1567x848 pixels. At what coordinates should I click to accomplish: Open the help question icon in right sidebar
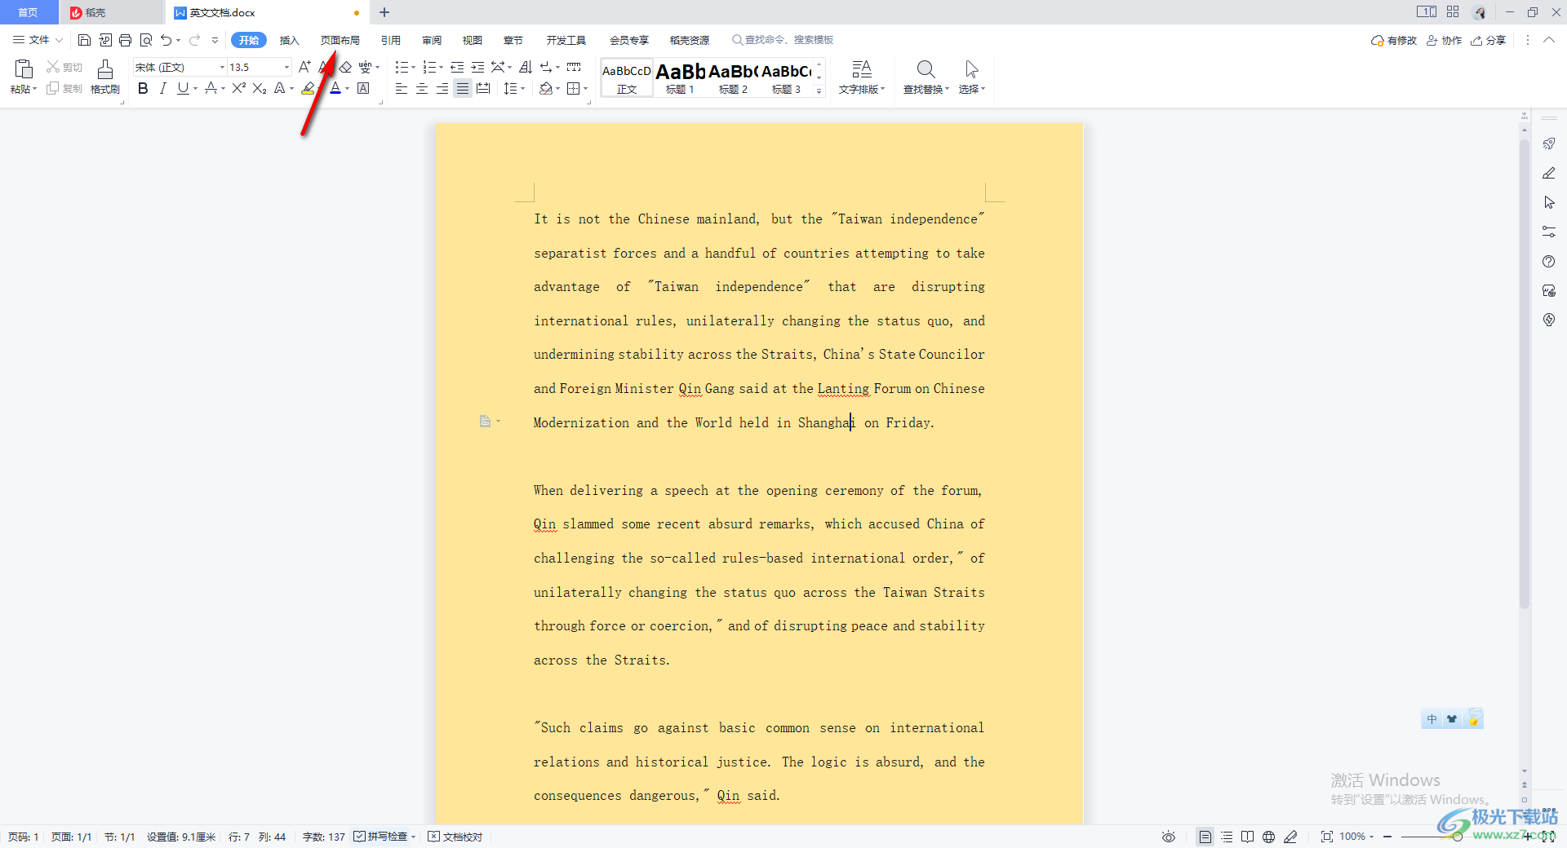(1549, 261)
